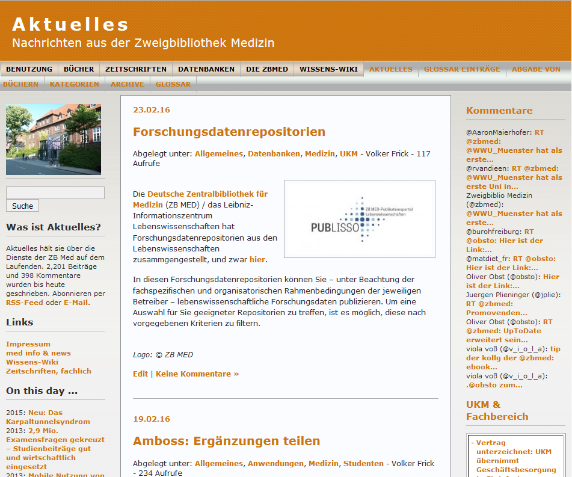Open the Benutzung menu tab
The height and width of the screenshot is (477, 572).
(x=29, y=69)
